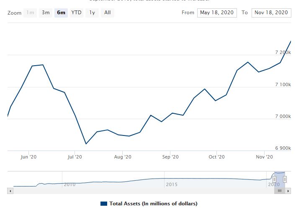Click the navigator scrollbar right arrow
Viewport: 301px width, 212px height.
click(x=288, y=191)
